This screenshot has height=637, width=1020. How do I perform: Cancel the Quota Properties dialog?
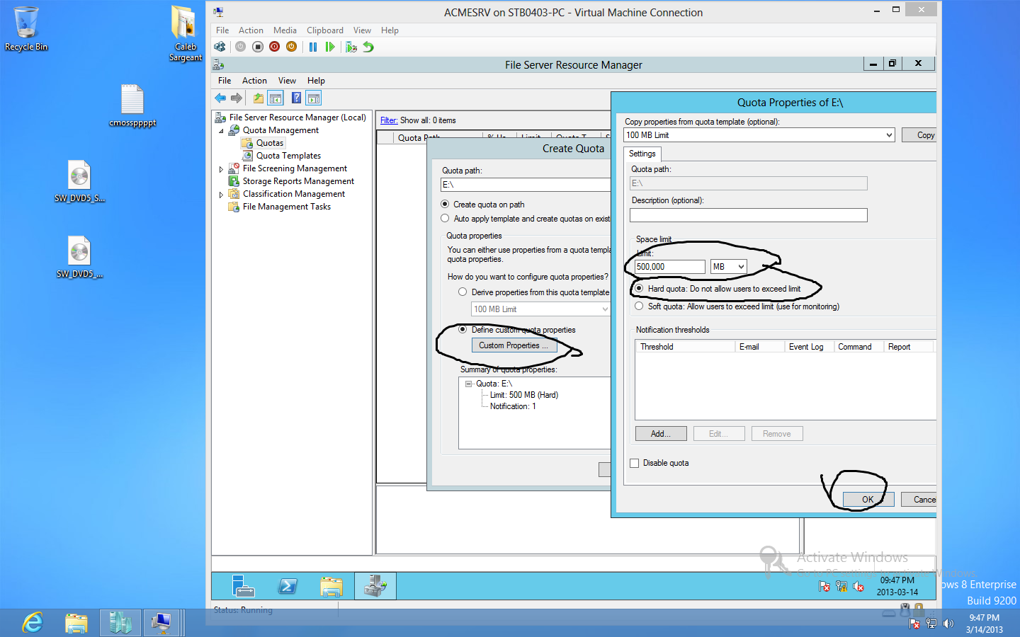[x=919, y=500]
